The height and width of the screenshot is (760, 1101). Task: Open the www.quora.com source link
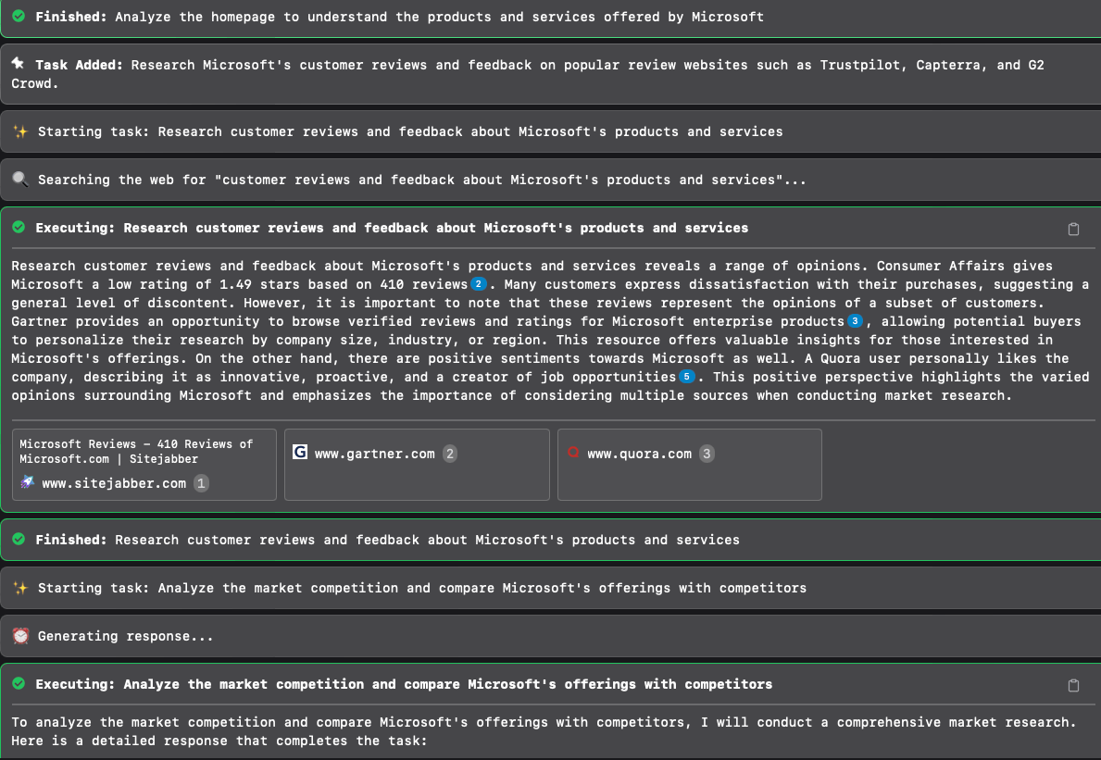point(639,454)
